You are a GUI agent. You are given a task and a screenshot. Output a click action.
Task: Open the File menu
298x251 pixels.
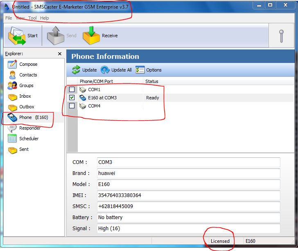pos(9,18)
